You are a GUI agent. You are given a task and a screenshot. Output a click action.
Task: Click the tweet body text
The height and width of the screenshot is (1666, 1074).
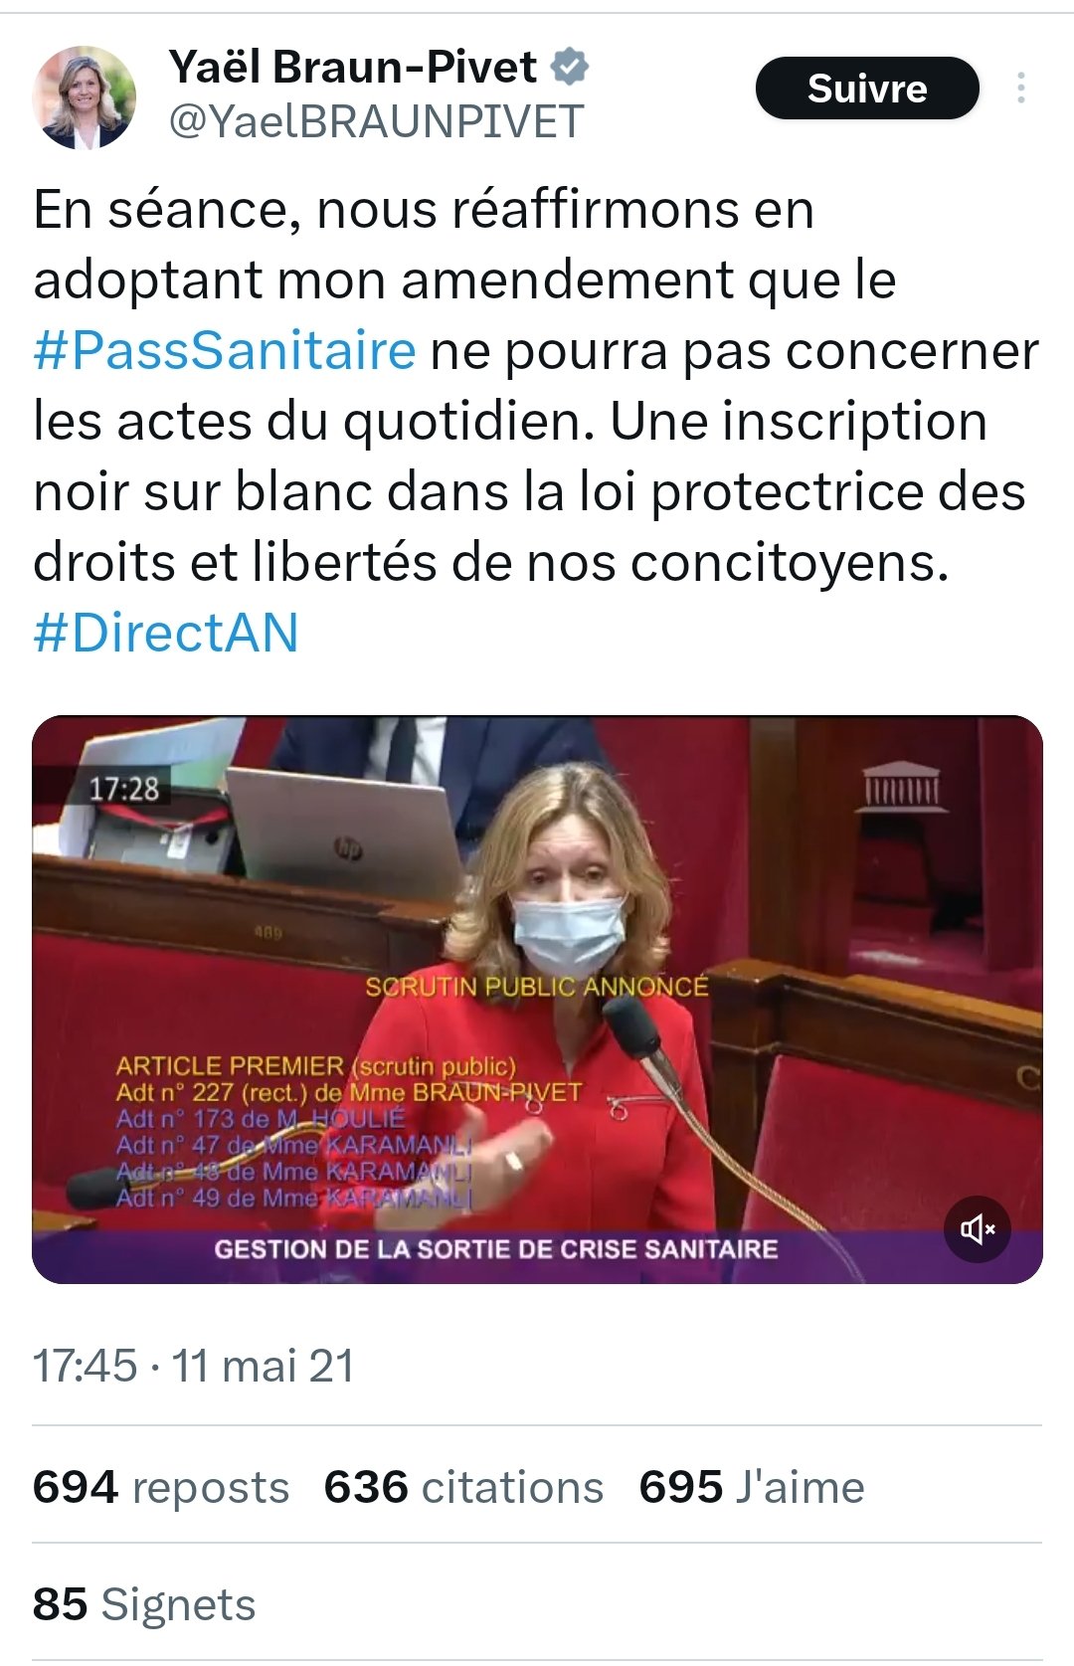(x=537, y=421)
